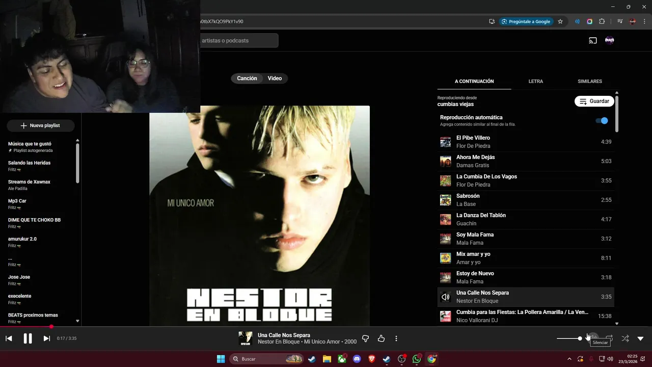Click the install app icon in address bar

click(x=492, y=21)
